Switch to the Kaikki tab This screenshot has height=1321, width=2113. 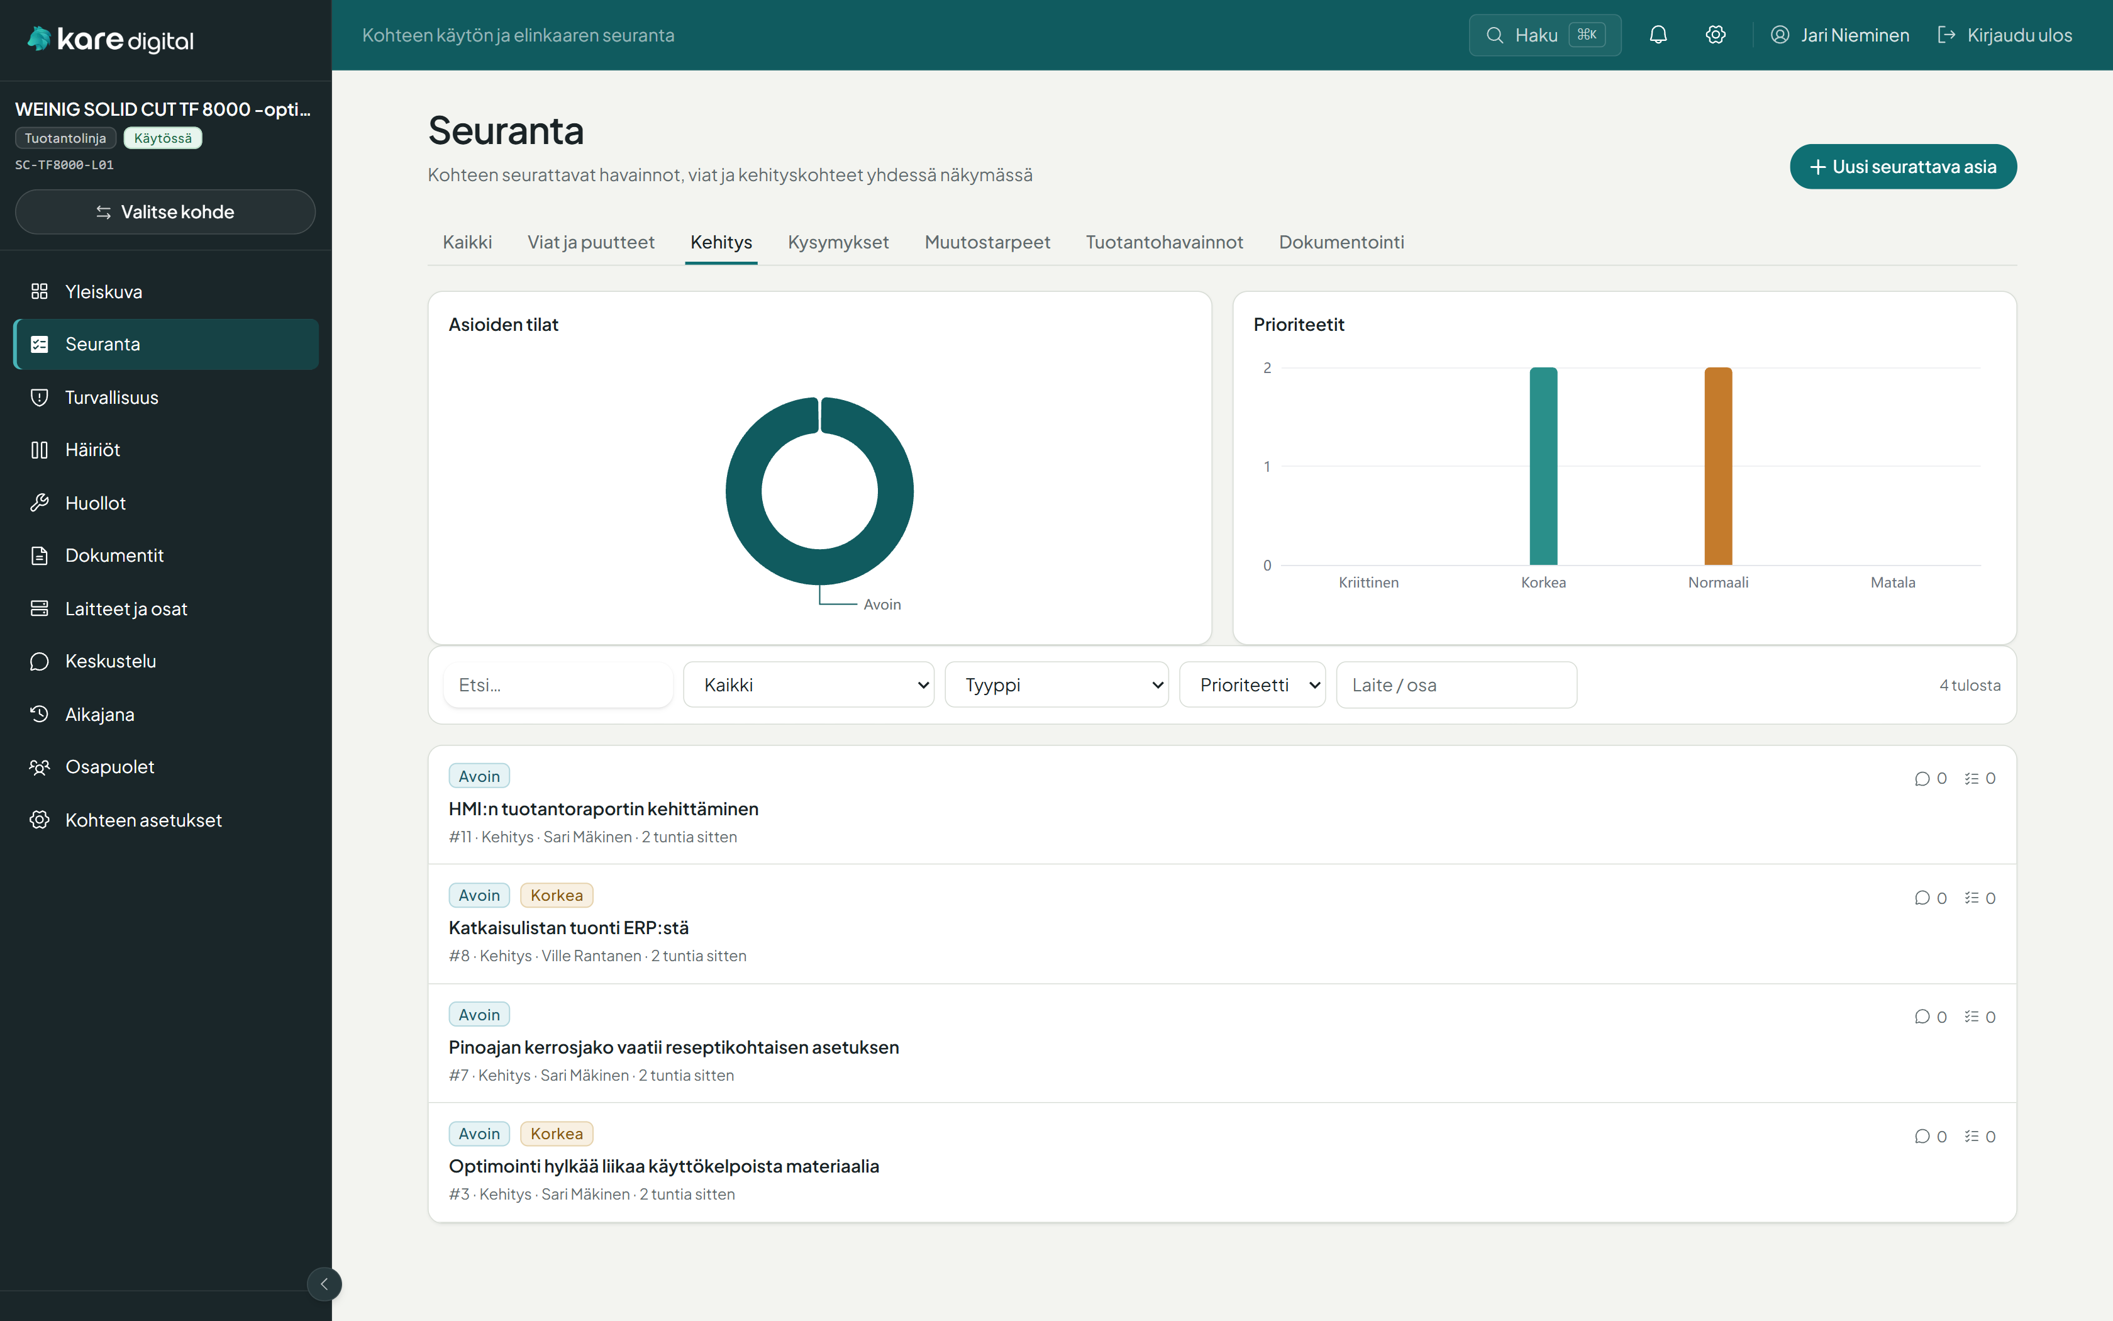click(467, 242)
